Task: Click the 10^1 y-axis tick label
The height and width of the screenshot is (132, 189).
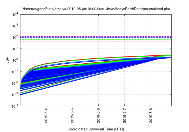Action: [x=15, y=49]
